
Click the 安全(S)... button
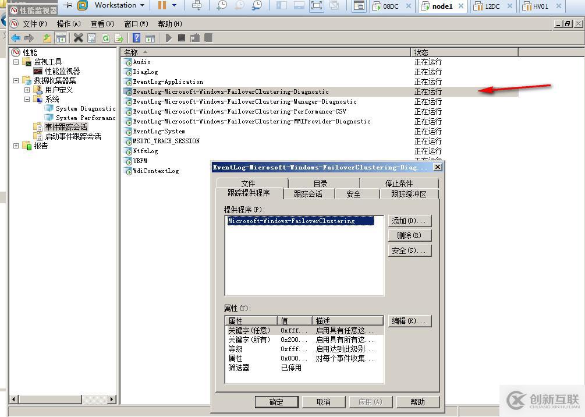pyautogui.click(x=409, y=250)
